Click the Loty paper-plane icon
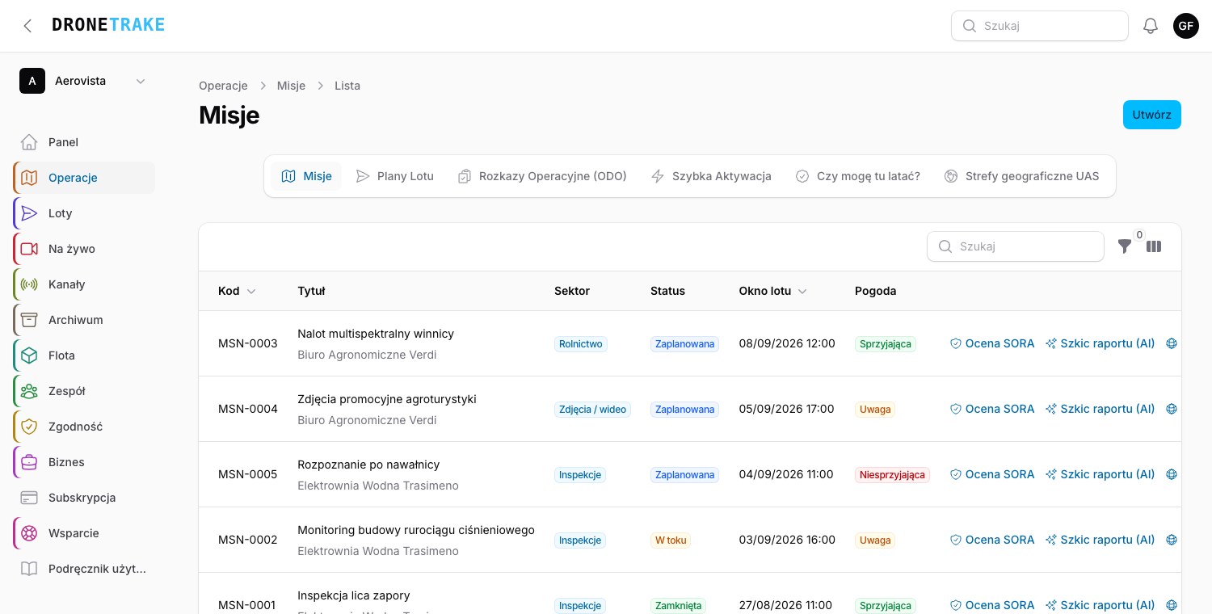This screenshot has width=1212, height=614. 29,213
